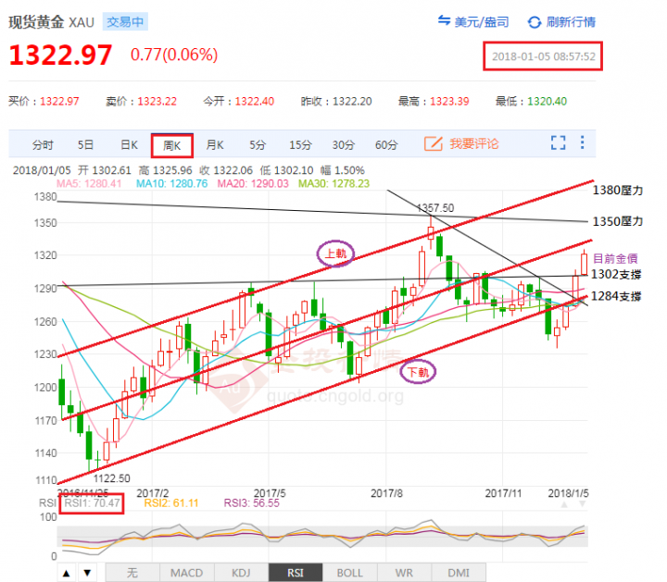This screenshot has width=667, height=582.
Task: Open the three-dot more options menu
Action: (x=583, y=142)
